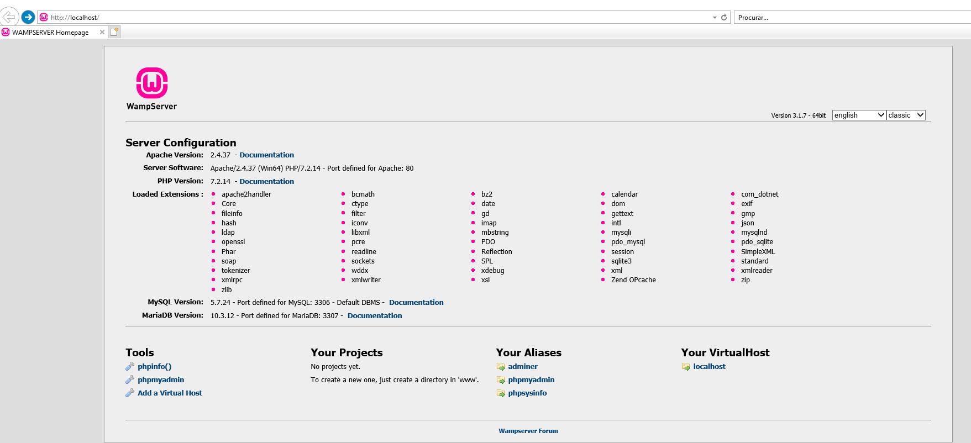The width and height of the screenshot is (971, 443).
Task: Open Apache Version Documentation link
Action: 266,155
